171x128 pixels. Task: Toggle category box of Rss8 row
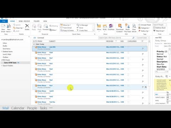[128, 53]
